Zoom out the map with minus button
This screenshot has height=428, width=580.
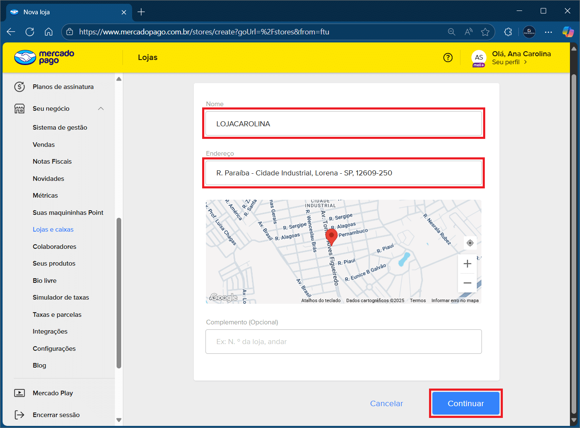click(x=467, y=283)
